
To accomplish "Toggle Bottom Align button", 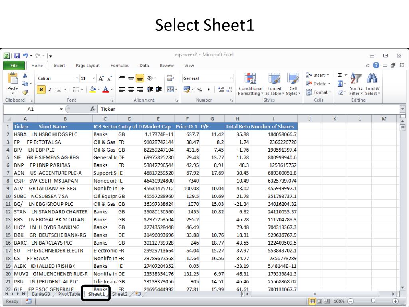I will [x=140, y=78].
